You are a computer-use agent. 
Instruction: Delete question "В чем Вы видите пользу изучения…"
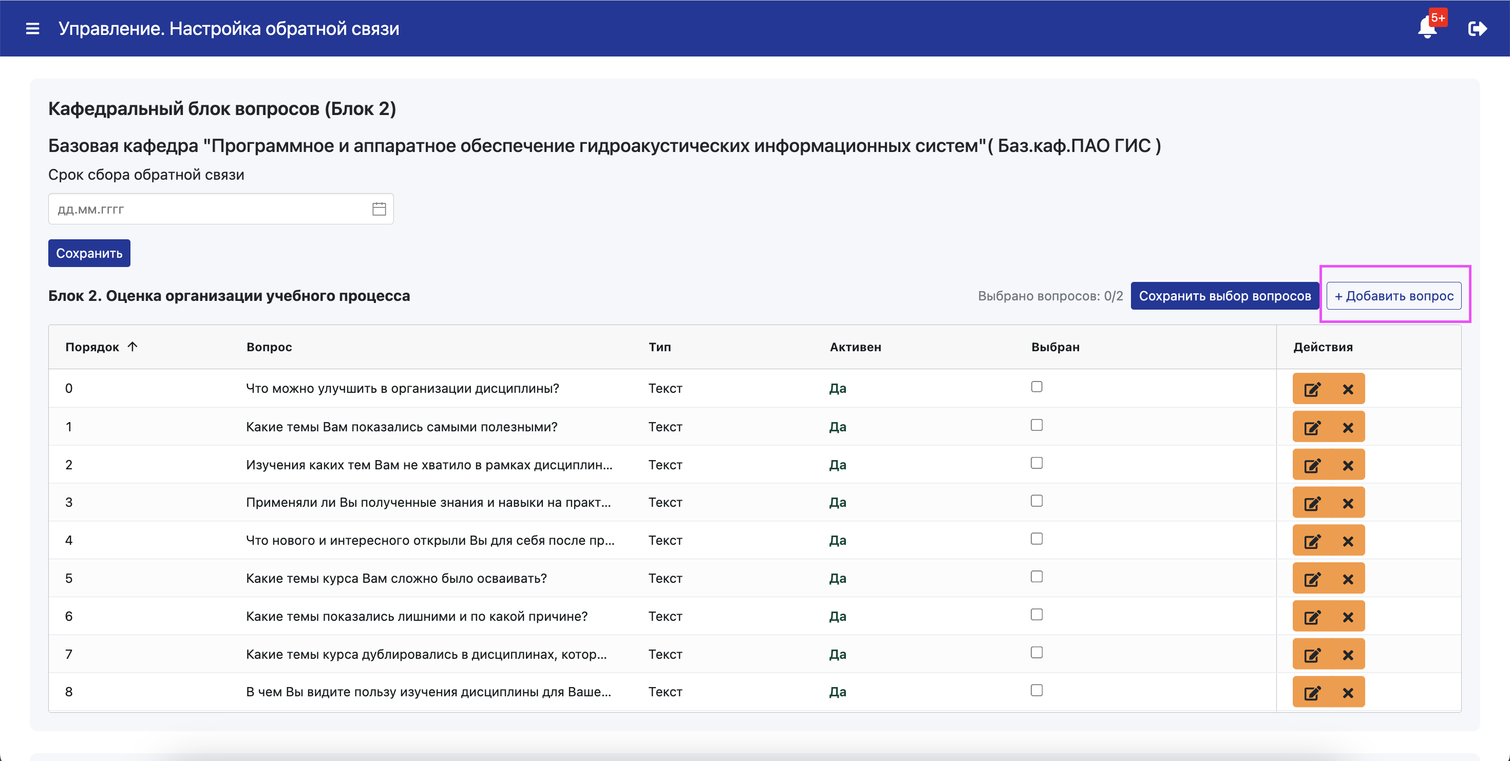pos(1348,693)
